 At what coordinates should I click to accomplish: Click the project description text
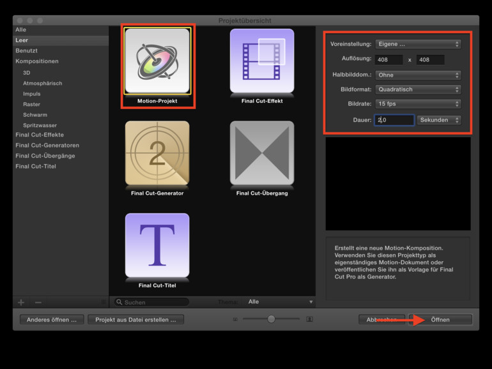click(x=394, y=262)
